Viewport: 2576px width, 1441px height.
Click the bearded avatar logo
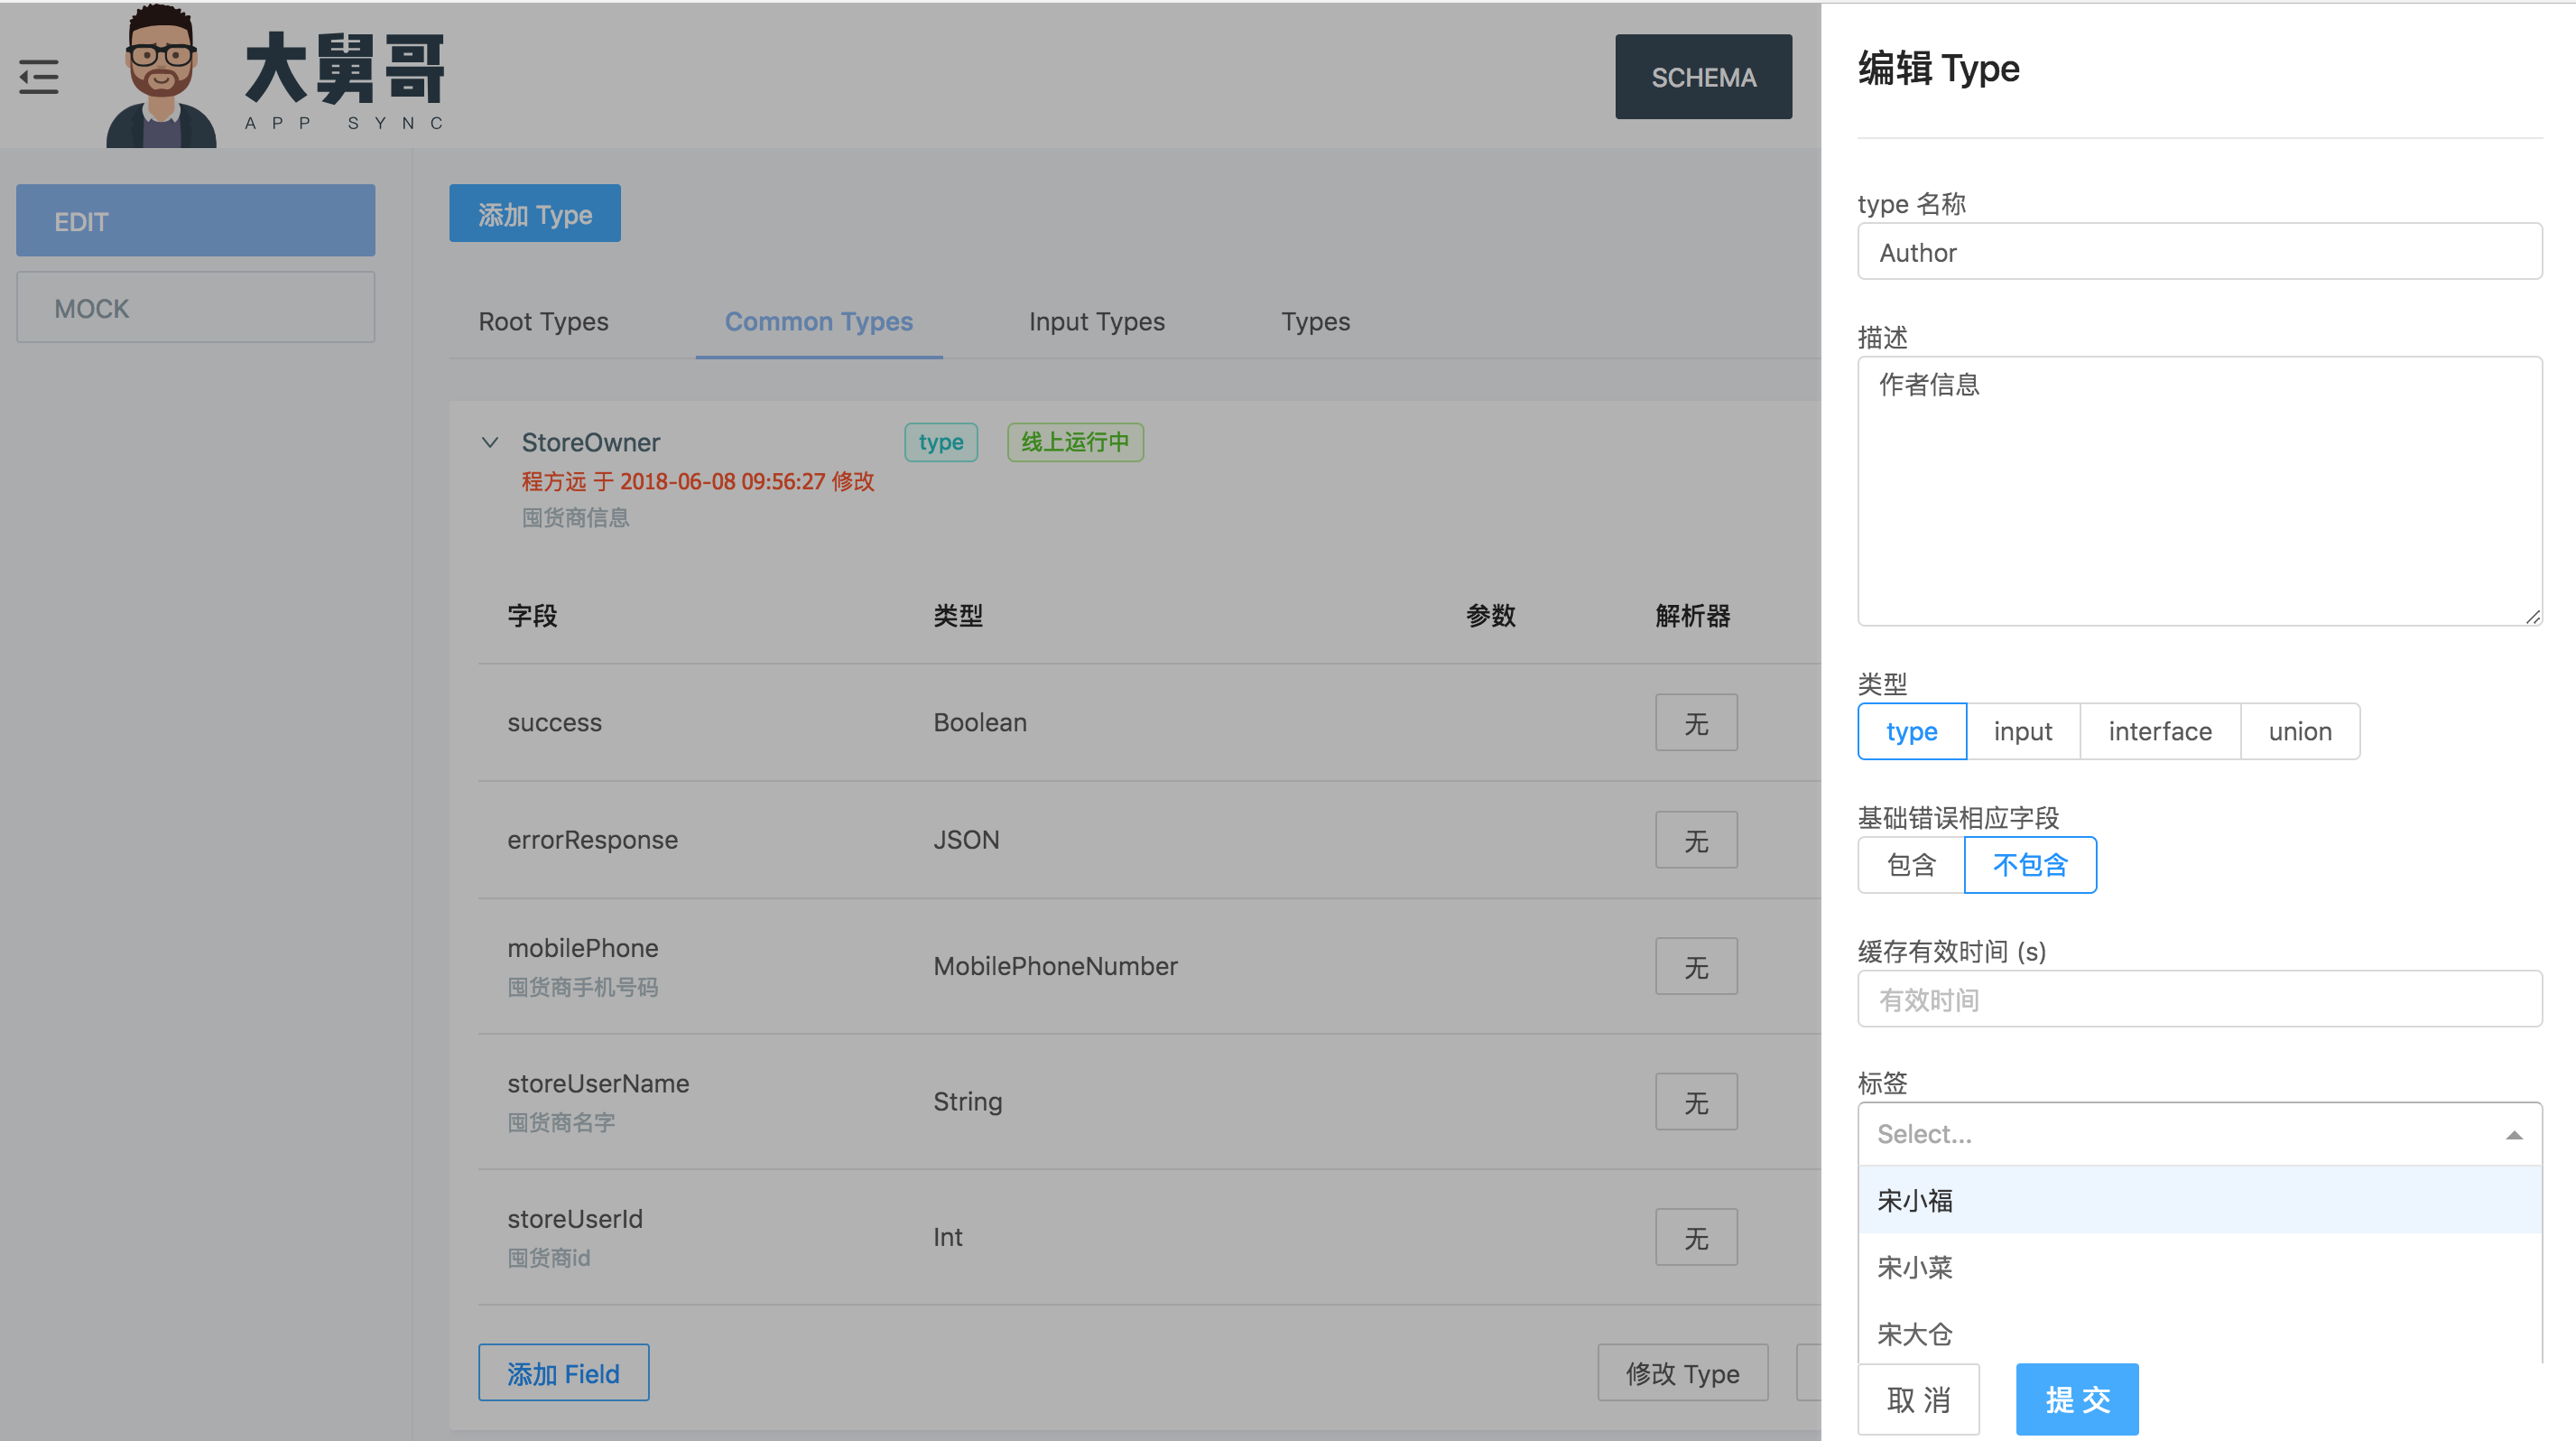click(x=161, y=77)
